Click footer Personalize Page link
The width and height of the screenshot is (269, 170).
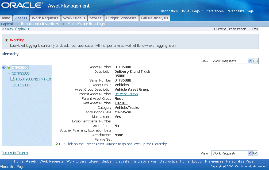(240, 161)
